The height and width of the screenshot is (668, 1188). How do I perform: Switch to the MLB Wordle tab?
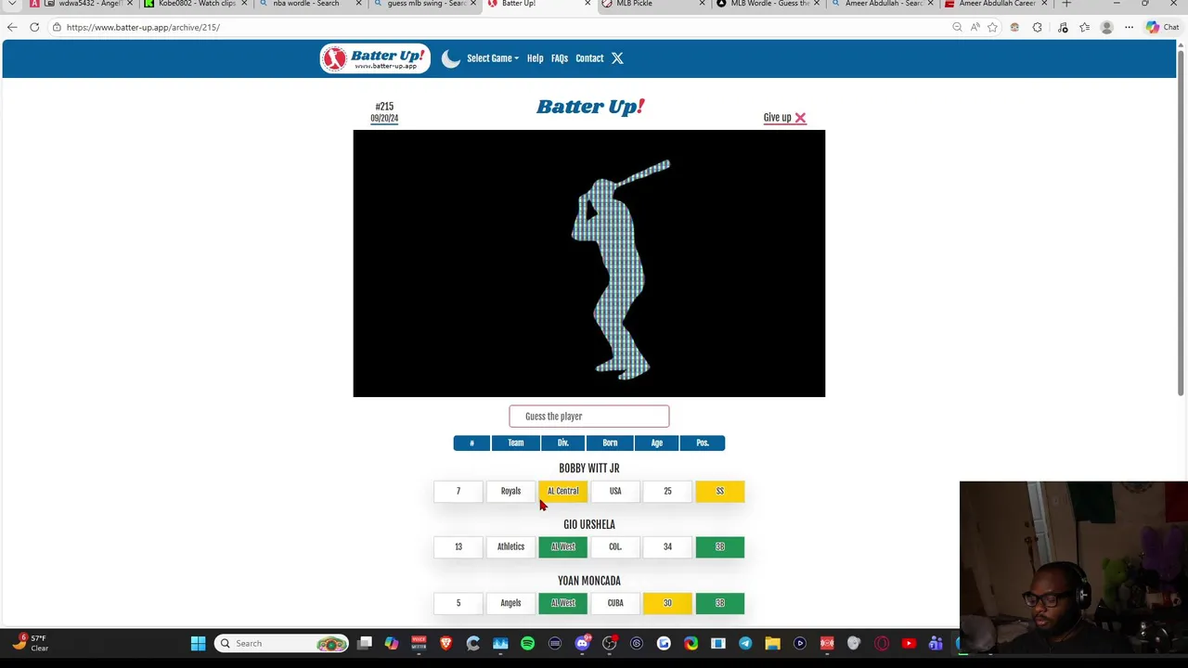click(x=769, y=4)
